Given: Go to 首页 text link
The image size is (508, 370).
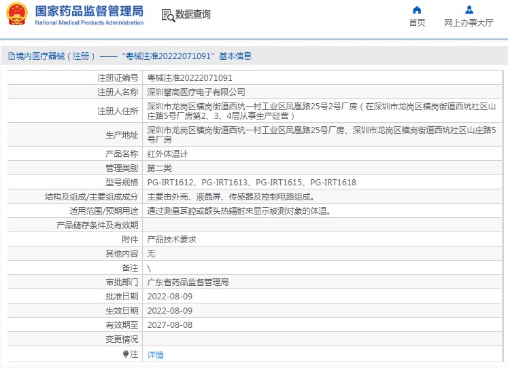Looking at the screenshot, I should click(417, 22).
